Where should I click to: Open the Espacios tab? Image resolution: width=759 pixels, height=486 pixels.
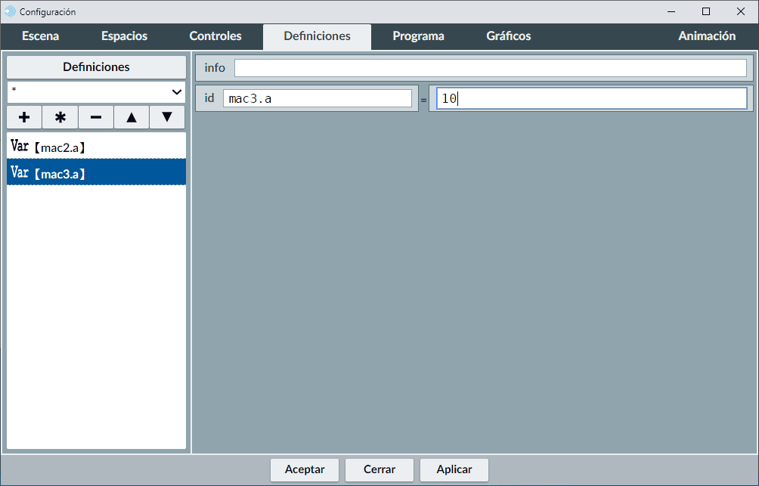point(124,36)
